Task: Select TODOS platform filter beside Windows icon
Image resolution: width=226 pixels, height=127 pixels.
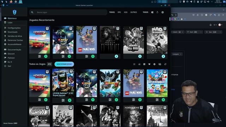Action: 145,12
